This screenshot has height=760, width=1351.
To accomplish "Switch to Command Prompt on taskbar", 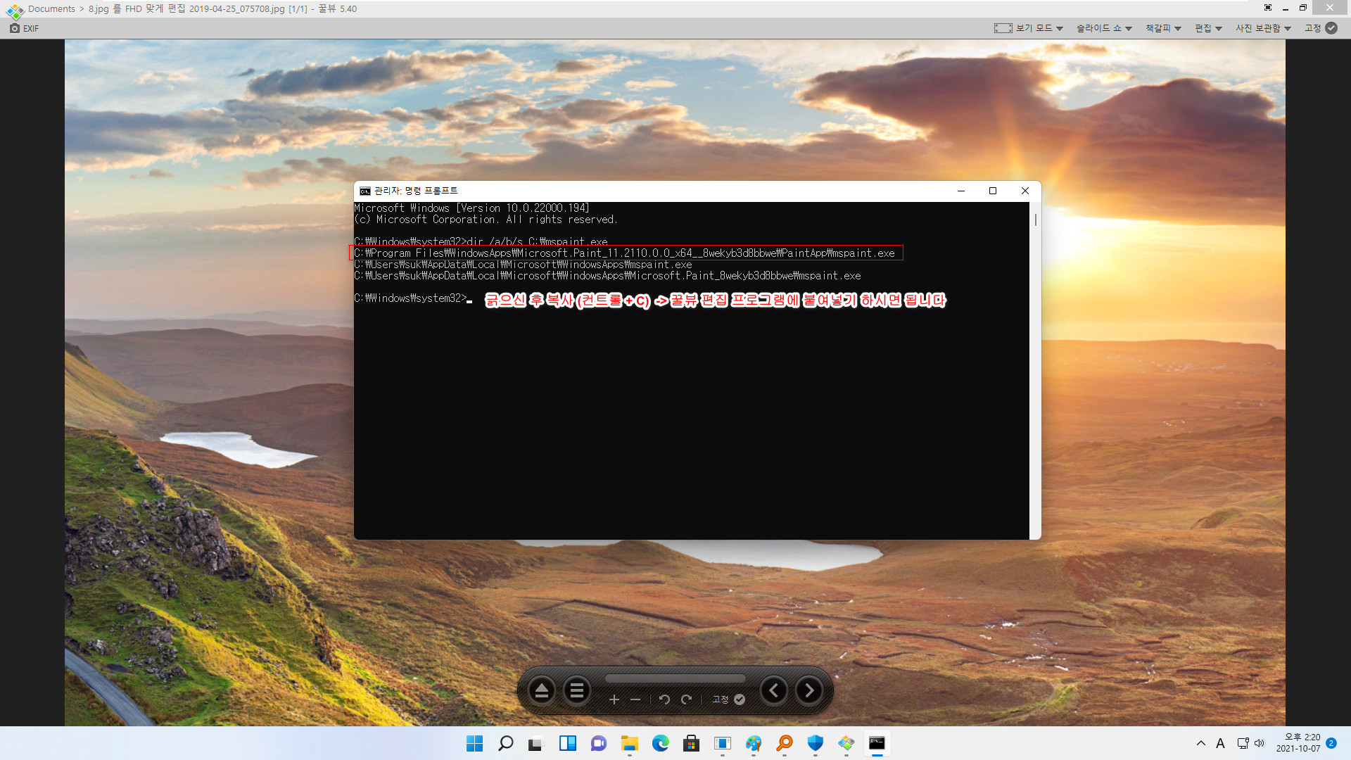I will pyautogui.click(x=877, y=743).
